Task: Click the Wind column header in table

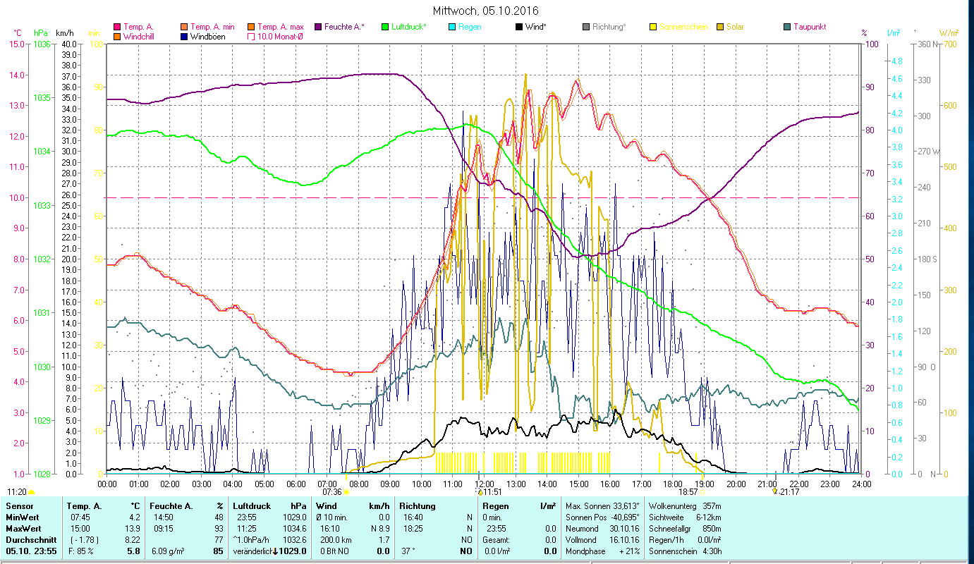Action: (x=327, y=506)
